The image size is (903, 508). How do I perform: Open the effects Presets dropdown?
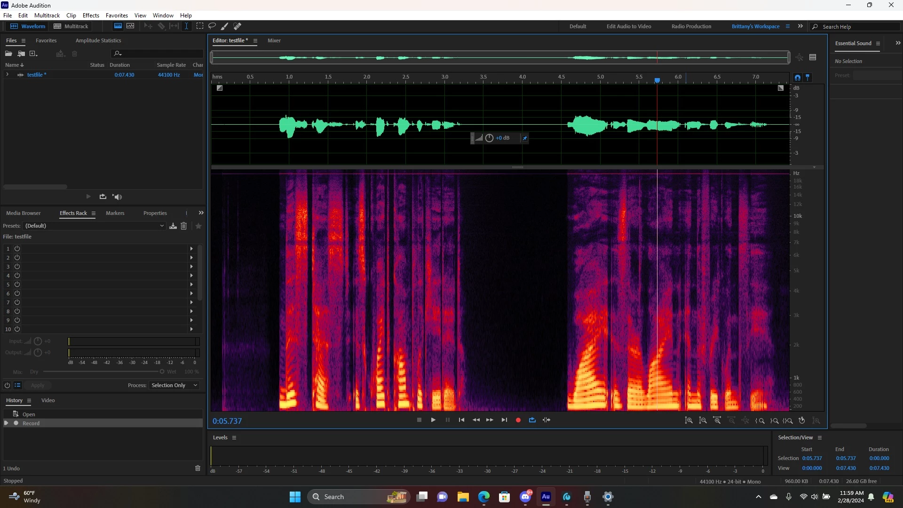(x=94, y=226)
